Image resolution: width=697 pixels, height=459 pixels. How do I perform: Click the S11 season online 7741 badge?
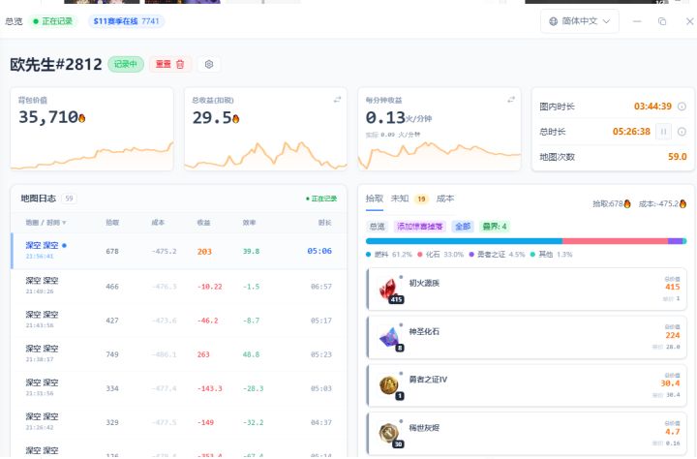pos(126,21)
